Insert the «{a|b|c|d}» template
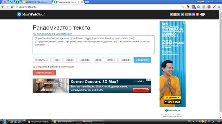 85,60
